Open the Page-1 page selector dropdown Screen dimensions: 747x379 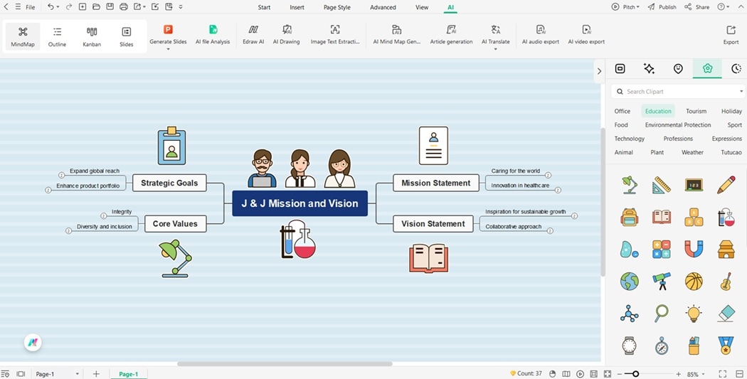pos(77,374)
